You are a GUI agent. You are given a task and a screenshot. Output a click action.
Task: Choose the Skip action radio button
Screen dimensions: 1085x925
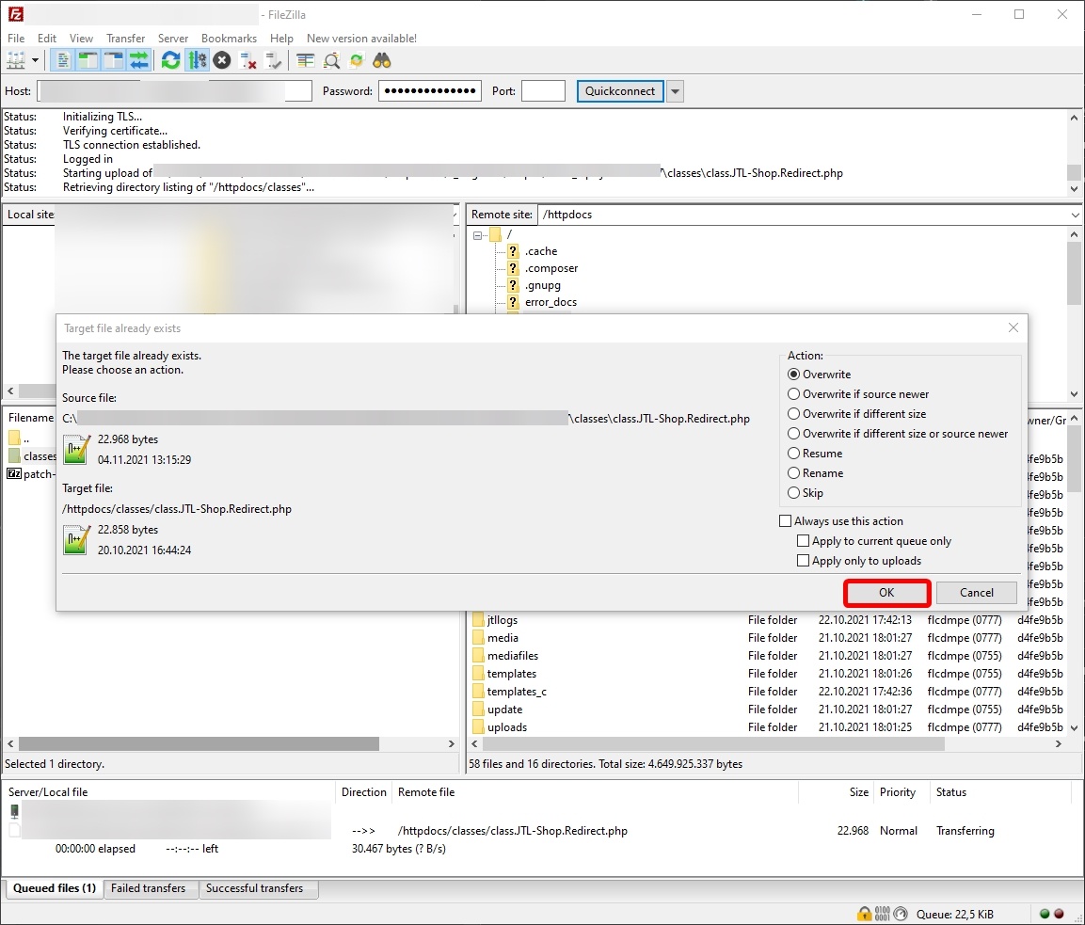(x=794, y=493)
